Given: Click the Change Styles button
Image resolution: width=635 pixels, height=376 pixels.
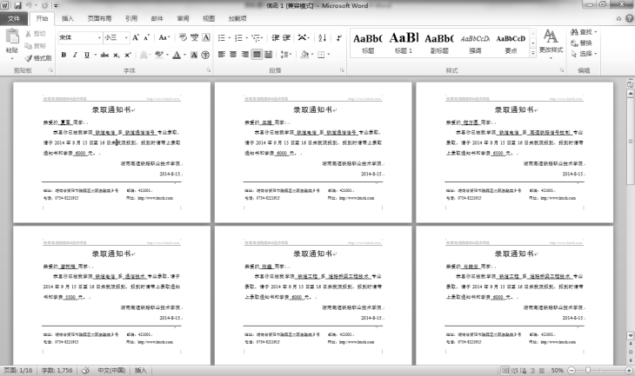Looking at the screenshot, I should pos(551,44).
